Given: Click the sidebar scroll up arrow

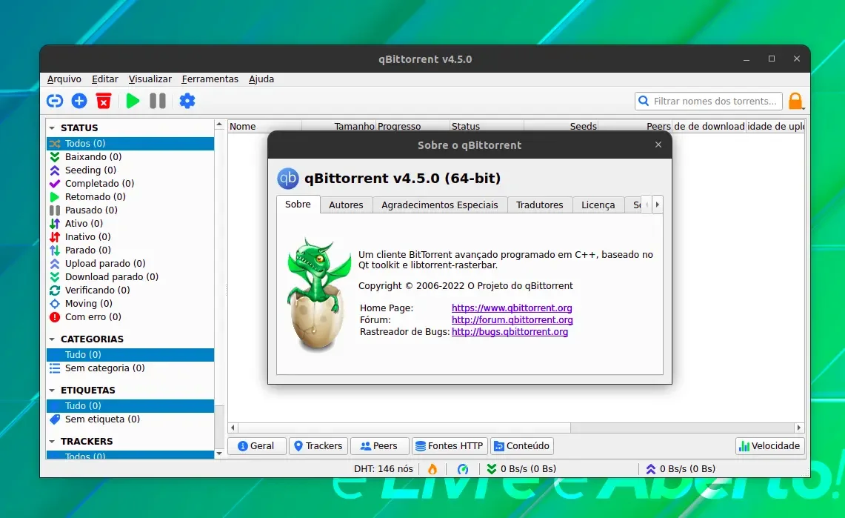Looking at the screenshot, I should coord(219,124).
